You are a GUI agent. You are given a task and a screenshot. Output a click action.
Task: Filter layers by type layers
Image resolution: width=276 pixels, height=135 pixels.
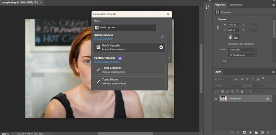247,79
